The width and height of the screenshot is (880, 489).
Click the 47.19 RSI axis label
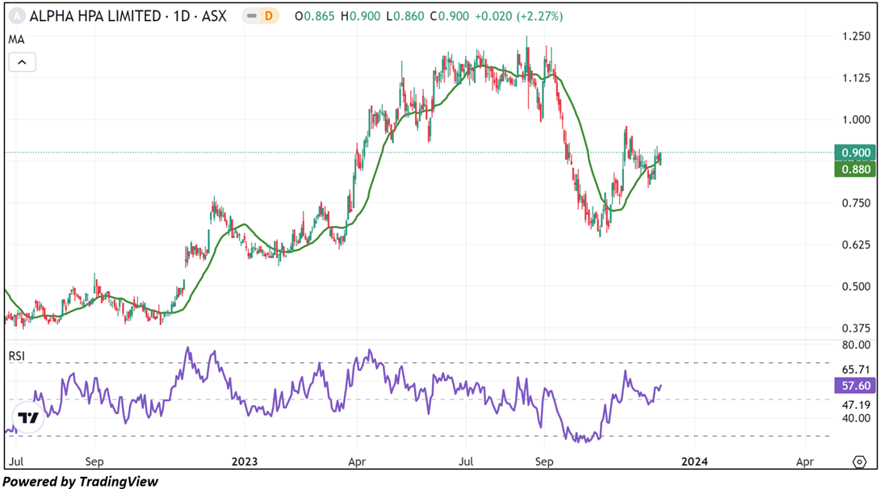(856, 405)
